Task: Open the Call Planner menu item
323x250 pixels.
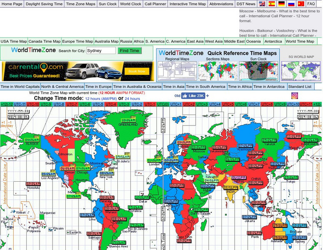Action: [x=155, y=4]
